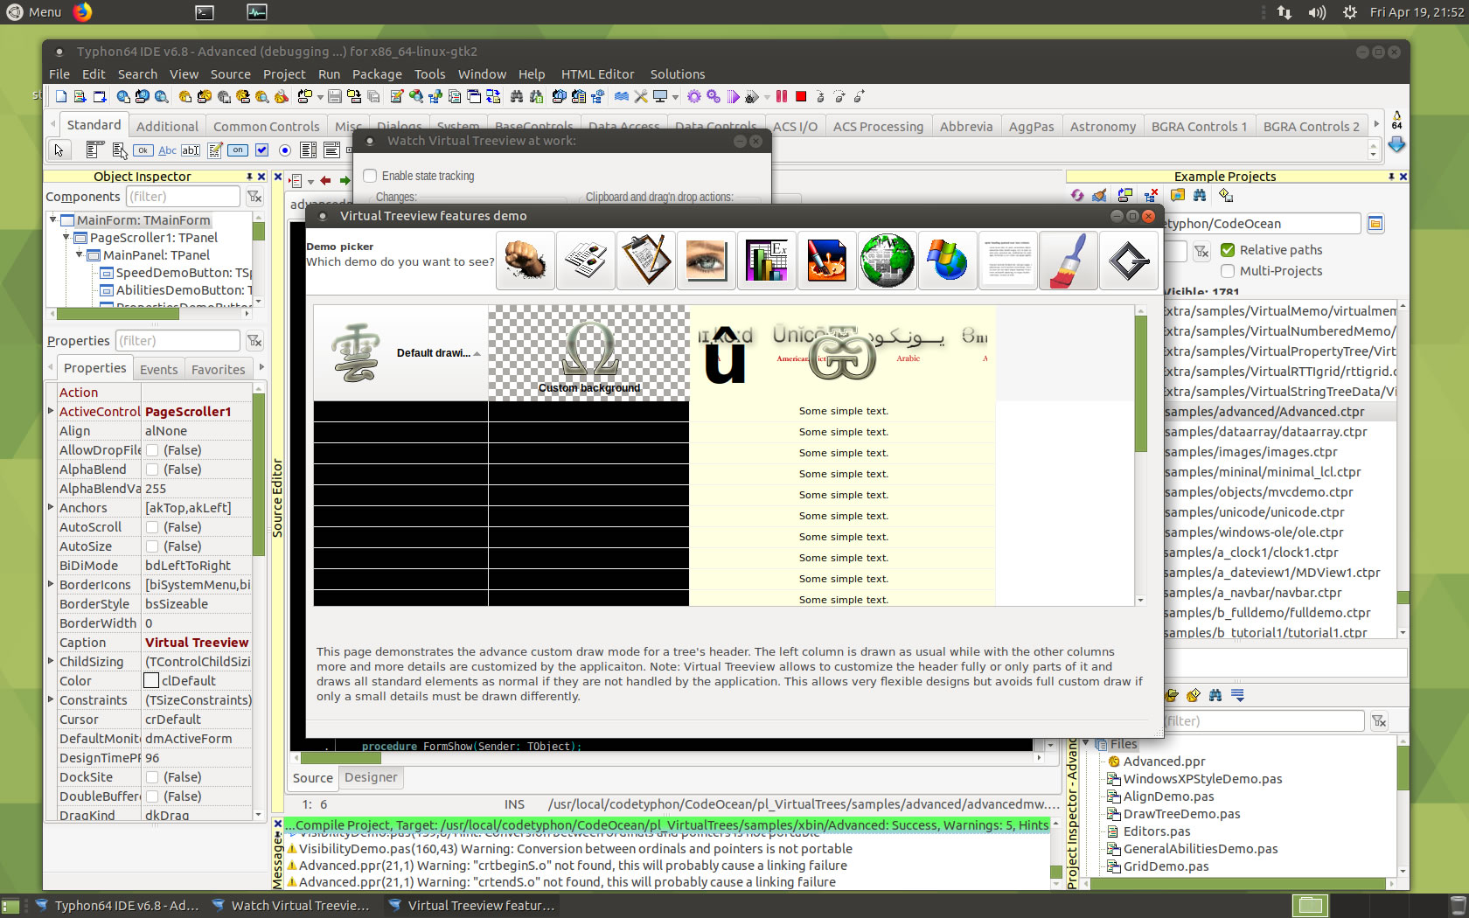Viewport: 1469px width, 918px height.
Task: Click the red Pause button in IDE toolbar
Action: point(782,96)
